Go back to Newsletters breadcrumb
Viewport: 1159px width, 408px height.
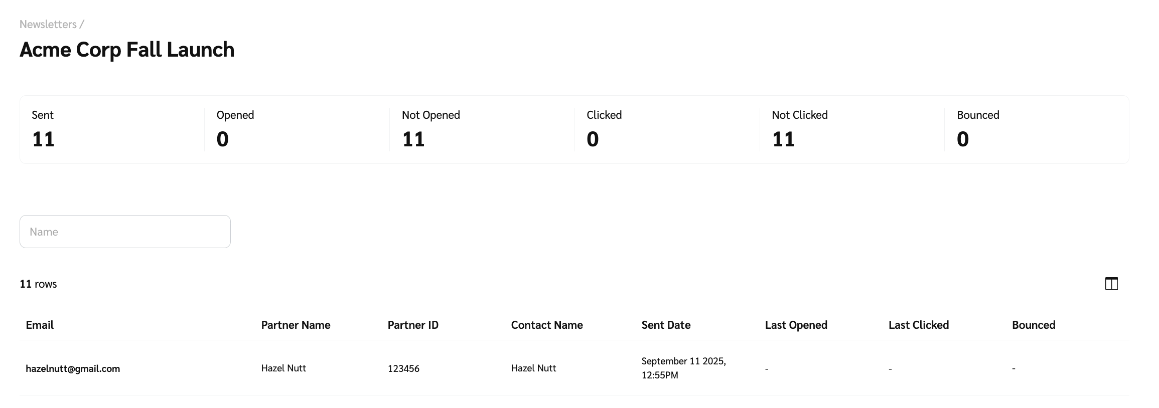click(x=48, y=24)
